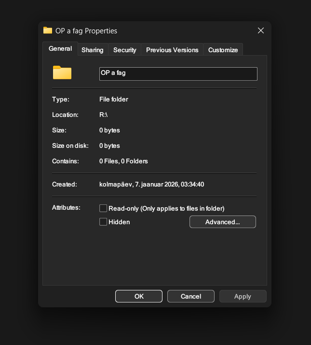Click the 'Created:' label
Viewport: 311px width, 345px height.
click(65, 184)
